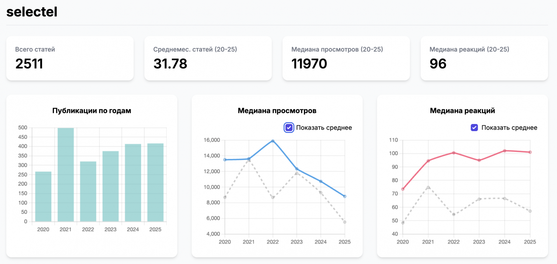Select the 2022 bar in Публикации по годам
The image size is (557, 264).
[88, 192]
